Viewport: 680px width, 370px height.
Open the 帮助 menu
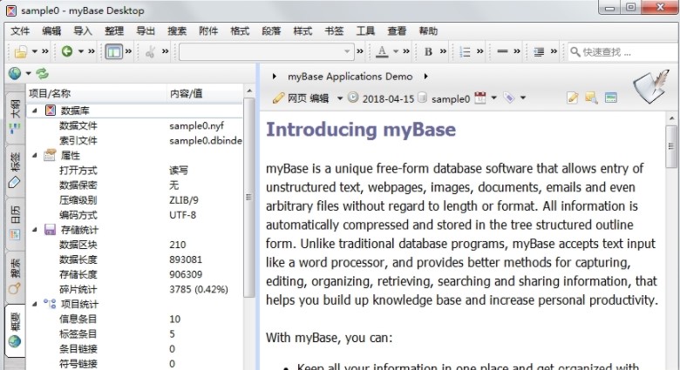[x=428, y=31]
